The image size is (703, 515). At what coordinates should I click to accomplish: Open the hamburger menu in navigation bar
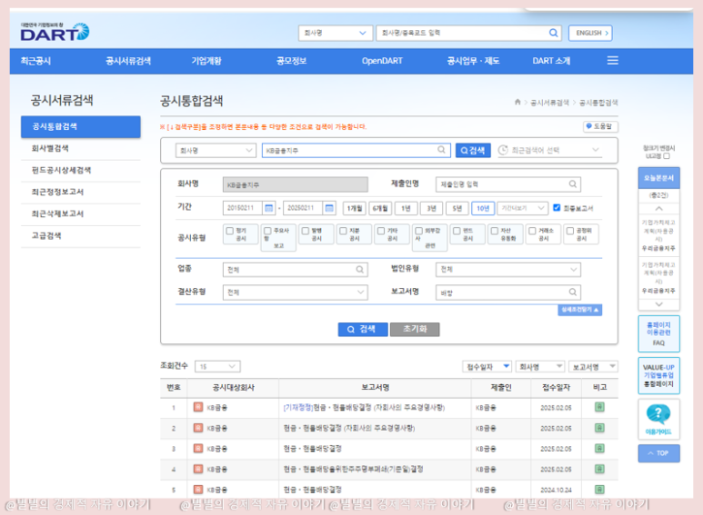coord(612,61)
